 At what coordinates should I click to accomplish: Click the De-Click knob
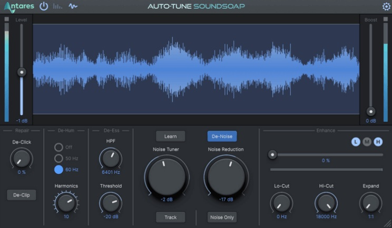pyautogui.click(x=22, y=159)
